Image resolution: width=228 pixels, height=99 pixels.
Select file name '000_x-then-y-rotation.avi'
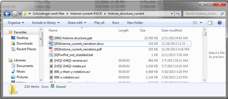click(x=72, y=72)
